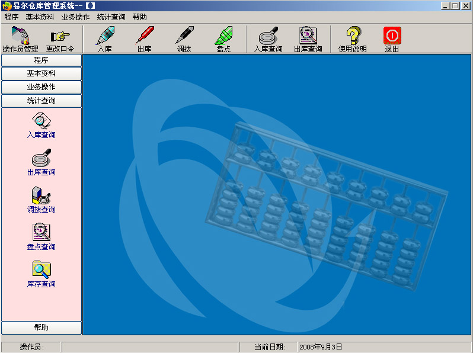This screenshot has height=353, width=473.
Task: Click the application icon in title bar
Action: pyautogui.click(x=7, y=6)
